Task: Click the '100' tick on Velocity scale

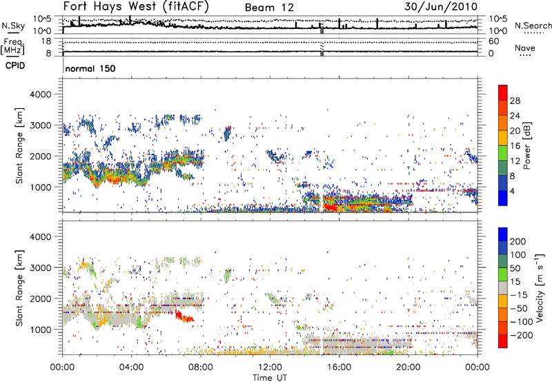Action: pyautogui.click(x=517, y=254)
